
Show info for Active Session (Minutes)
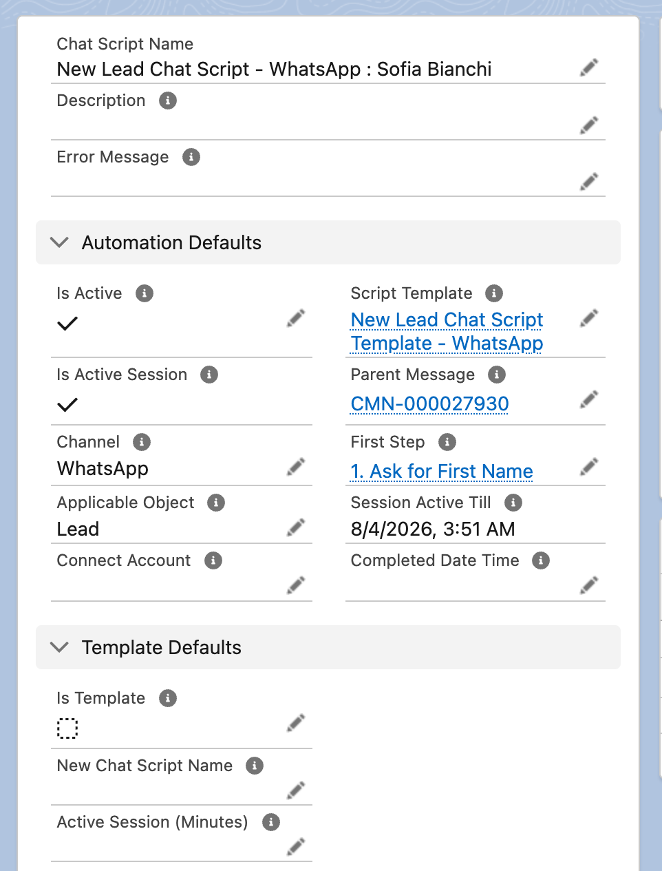point(271,822)
